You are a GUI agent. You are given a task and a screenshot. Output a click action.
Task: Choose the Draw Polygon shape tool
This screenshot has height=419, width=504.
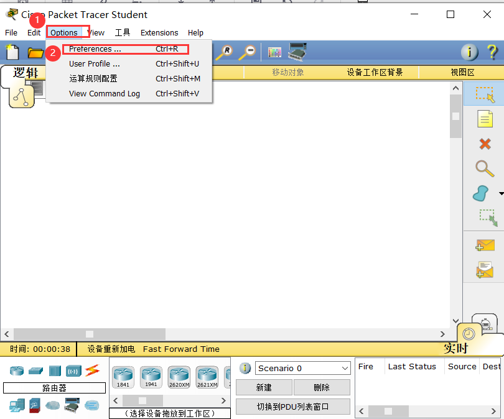(x=481, y=193)
